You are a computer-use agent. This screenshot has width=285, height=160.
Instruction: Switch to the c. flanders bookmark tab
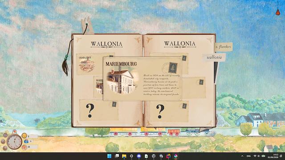click(x=223, y=47)
